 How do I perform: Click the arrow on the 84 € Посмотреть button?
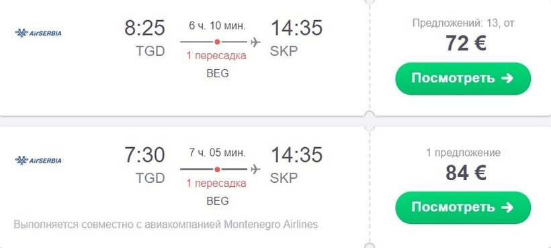point(507,207)
